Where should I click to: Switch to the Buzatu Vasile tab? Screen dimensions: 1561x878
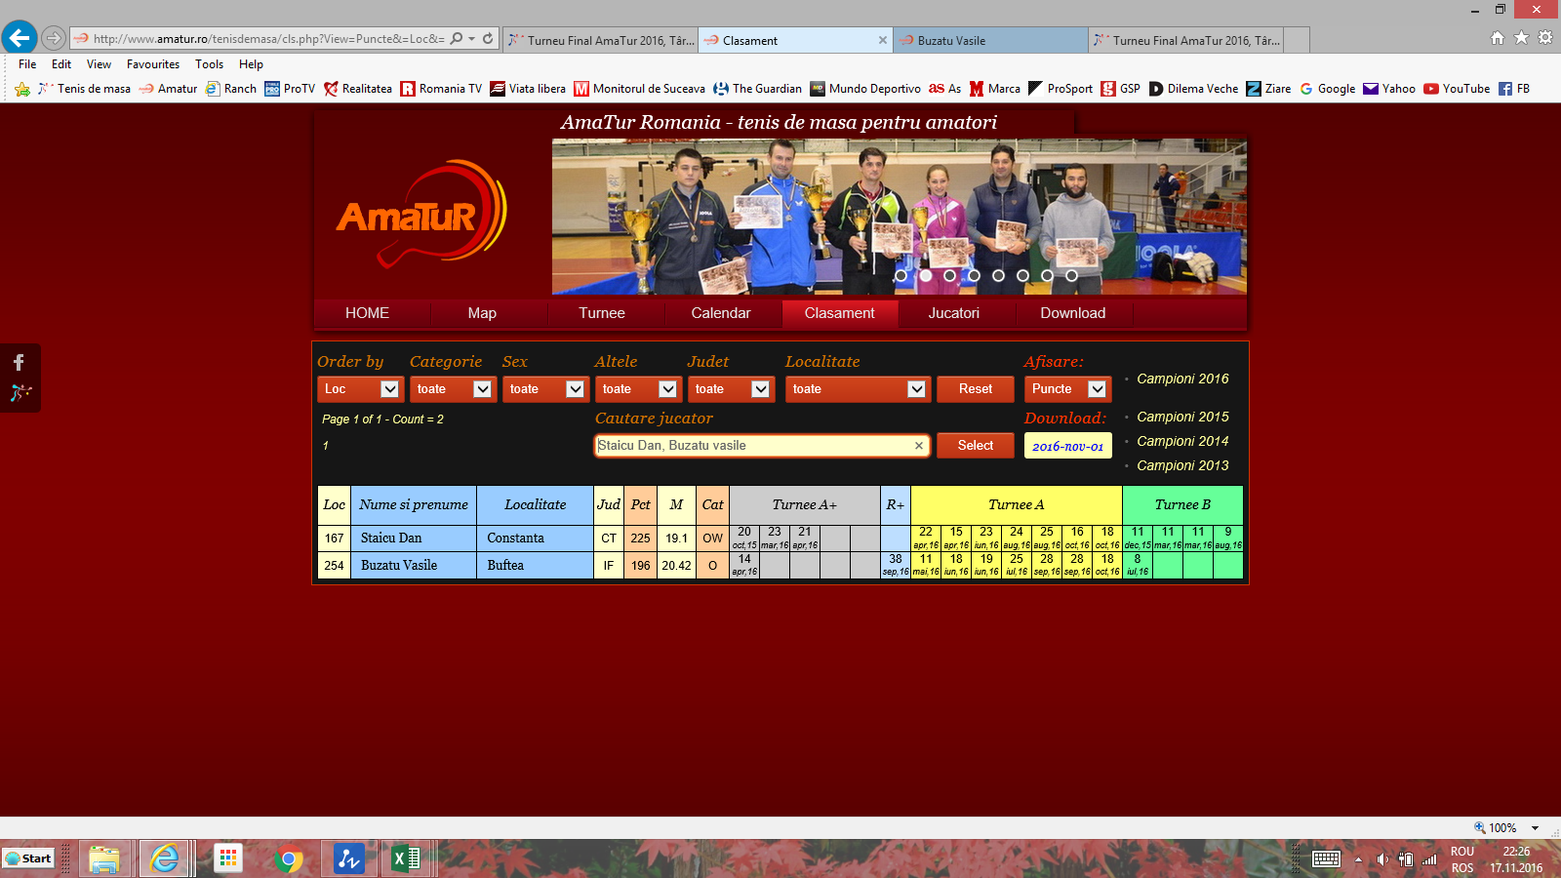[x=990, y=40]
